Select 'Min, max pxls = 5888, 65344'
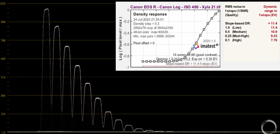Image resolution: width=280 pixels, height=134 pixels. 154,36
